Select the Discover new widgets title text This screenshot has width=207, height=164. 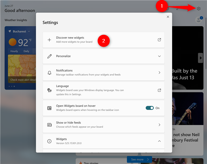point(70,38)
